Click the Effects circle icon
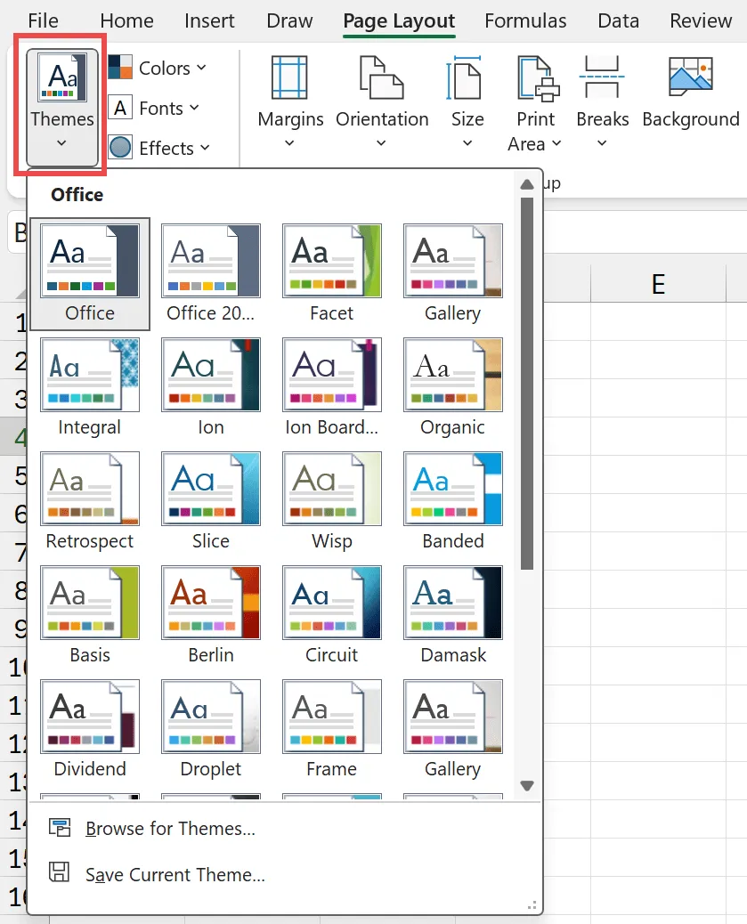The width and height of the screenshot is (747, 924). 120,148
